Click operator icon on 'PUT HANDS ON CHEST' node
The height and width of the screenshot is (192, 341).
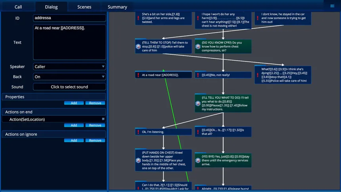point(138,160)
